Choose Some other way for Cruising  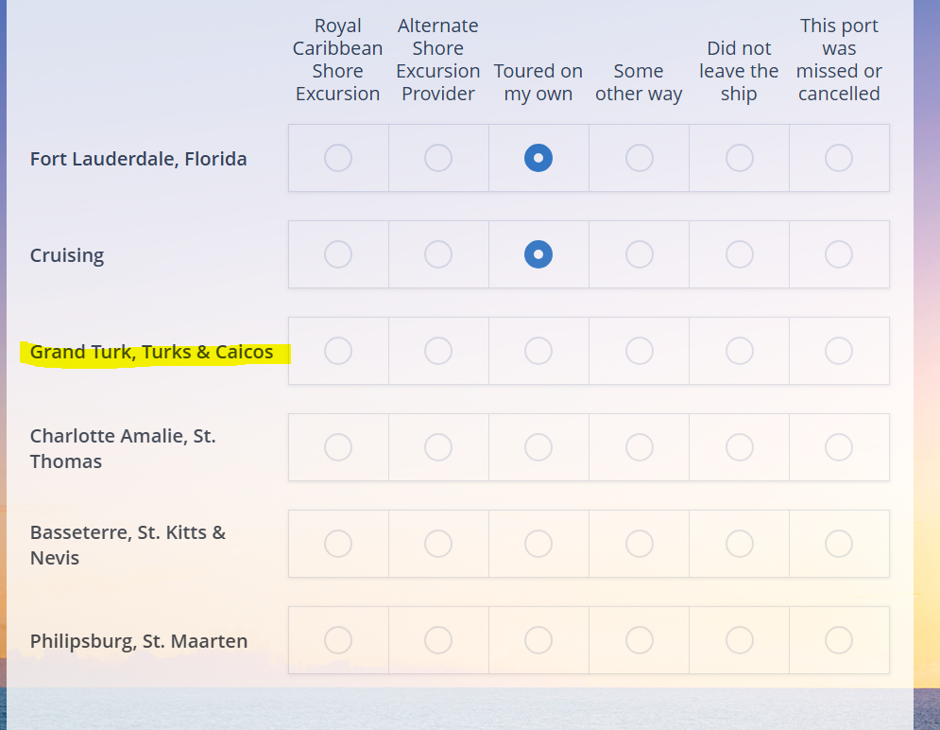pos(639,254)
